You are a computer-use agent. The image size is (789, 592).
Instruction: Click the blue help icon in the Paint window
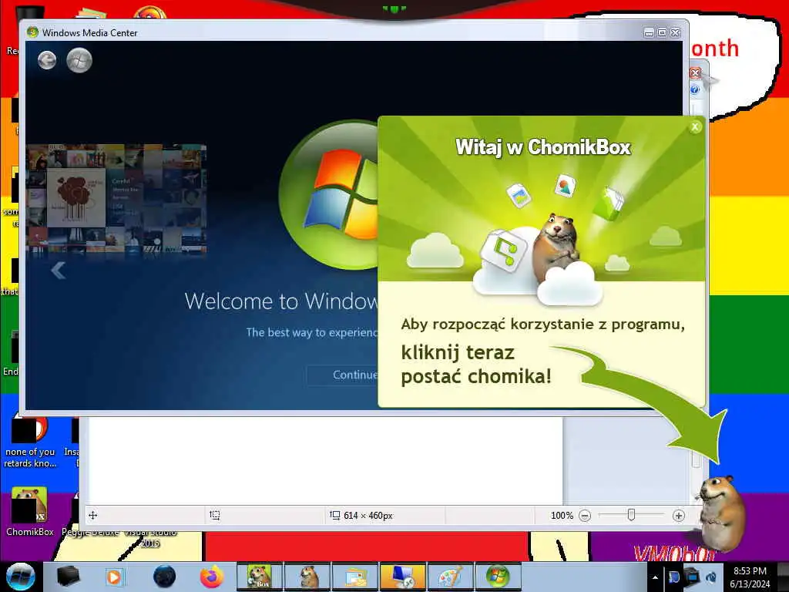pos(695,89)
